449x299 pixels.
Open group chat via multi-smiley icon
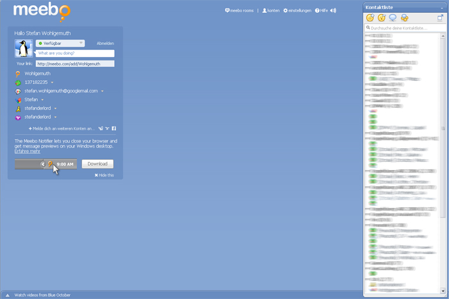404,18
